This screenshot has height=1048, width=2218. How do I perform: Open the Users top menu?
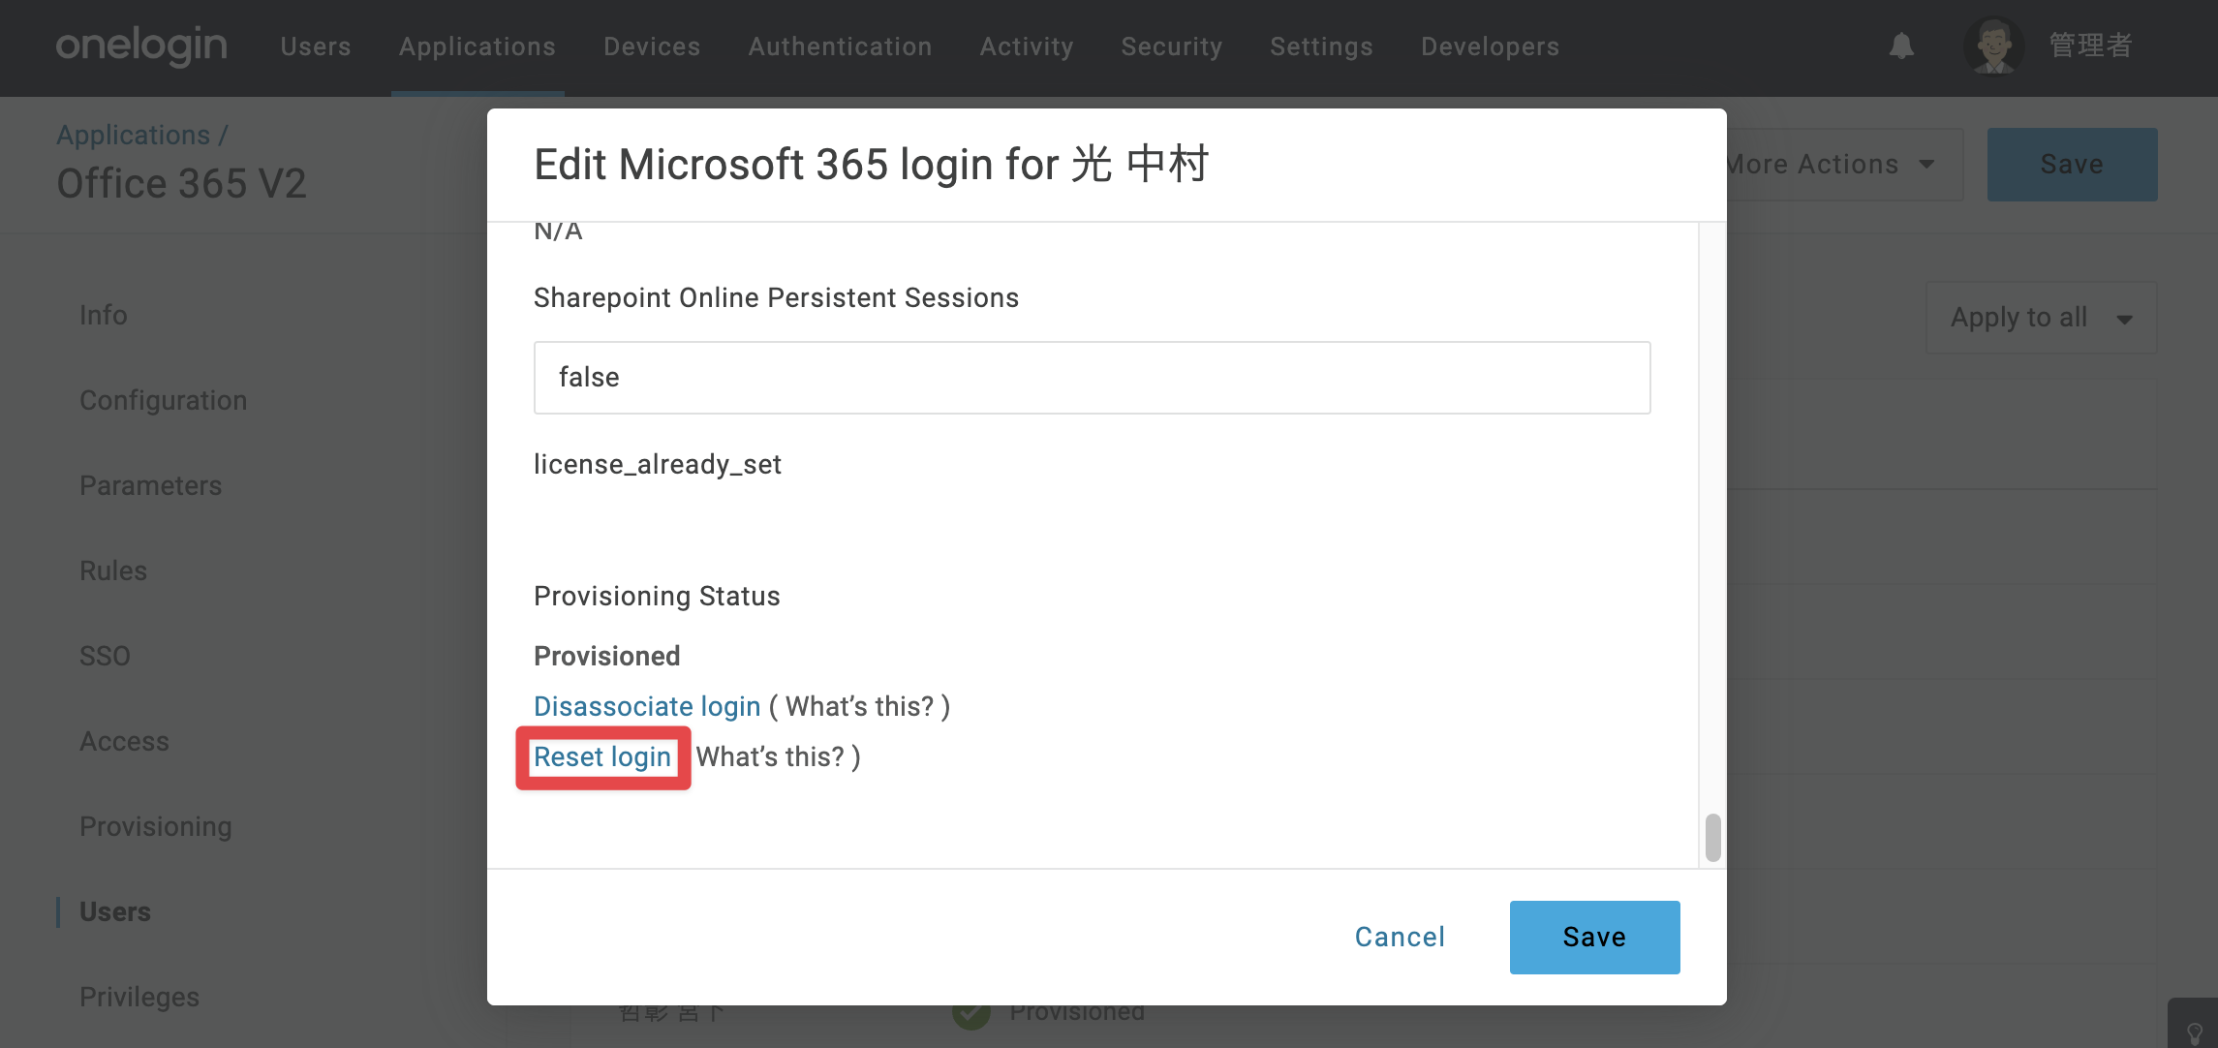[x=316, y=46]
